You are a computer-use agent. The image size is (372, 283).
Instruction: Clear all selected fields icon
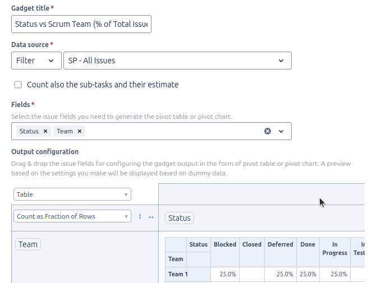[268, 131]
